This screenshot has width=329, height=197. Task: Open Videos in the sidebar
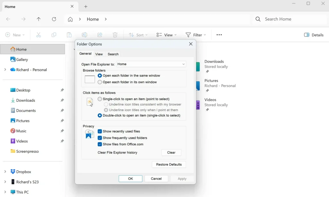coord(22,141)
